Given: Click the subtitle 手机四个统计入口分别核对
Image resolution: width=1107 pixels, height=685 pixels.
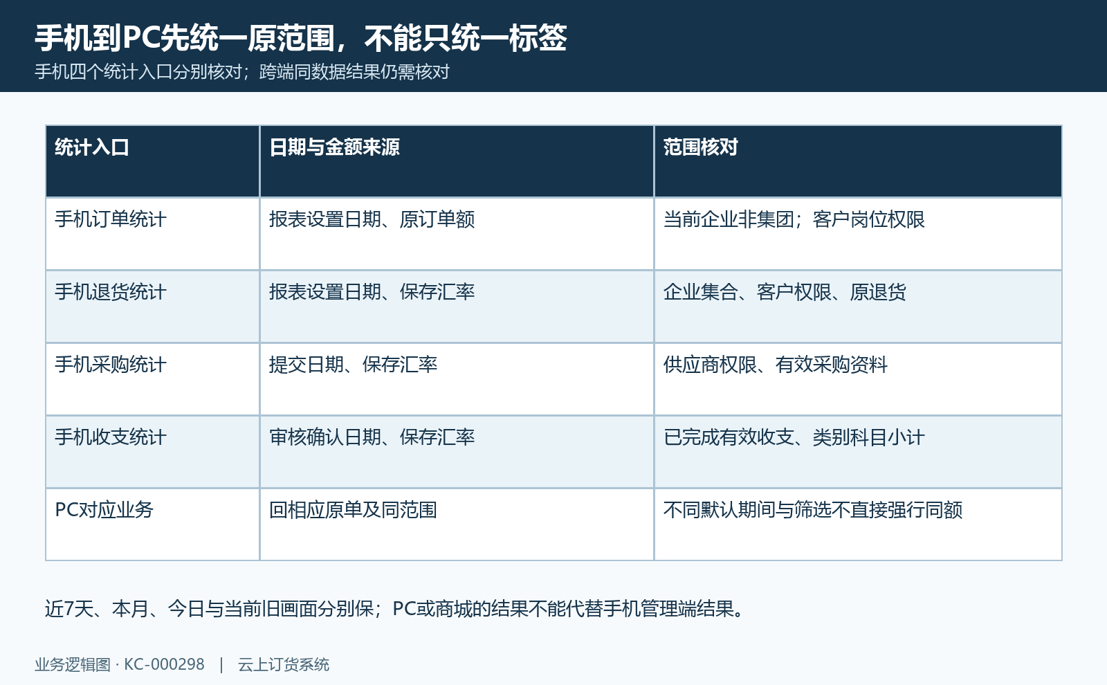Looking at the screenshot, I should point(138,72).
